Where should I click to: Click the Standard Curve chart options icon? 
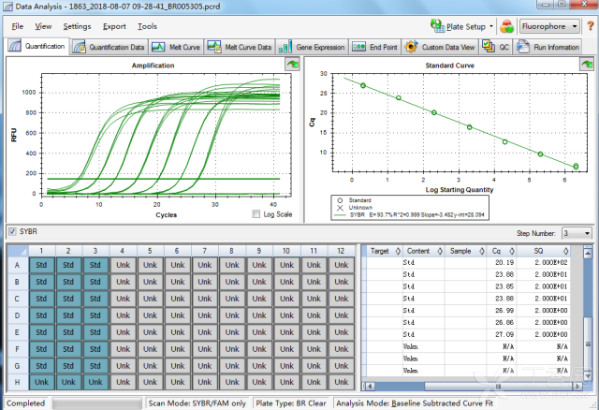[x=587, y=64]
